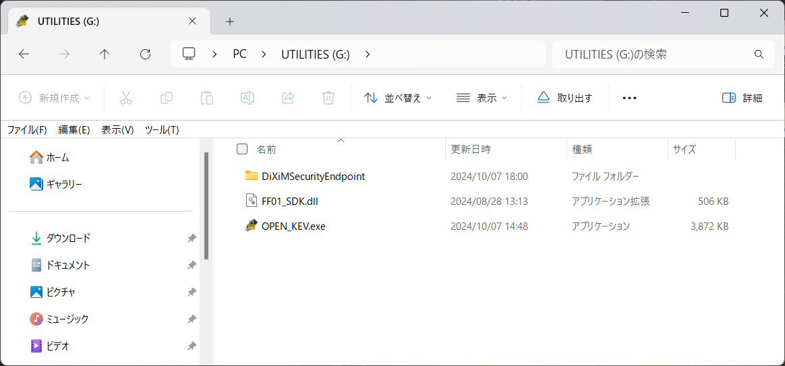Click the monitor icon in address bar
Screen dimensions: 785x366
[x=188, y=53]
